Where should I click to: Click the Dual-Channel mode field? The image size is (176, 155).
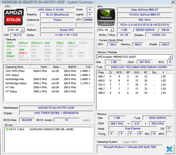click(x=133, y=129)
